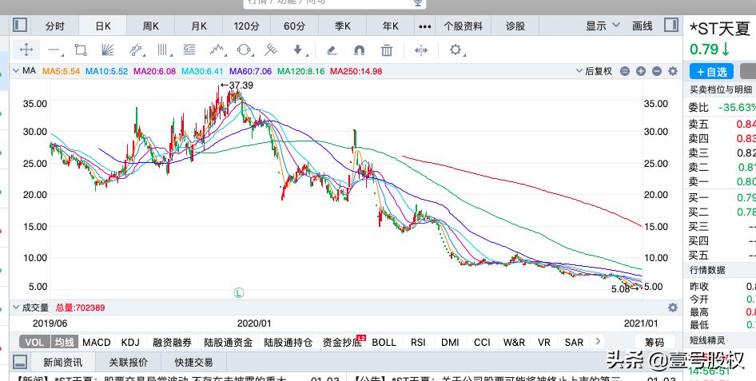Switch to 日K chart tab
The height and width of the screenshot is (381, 756).
(x=103, y=26)
